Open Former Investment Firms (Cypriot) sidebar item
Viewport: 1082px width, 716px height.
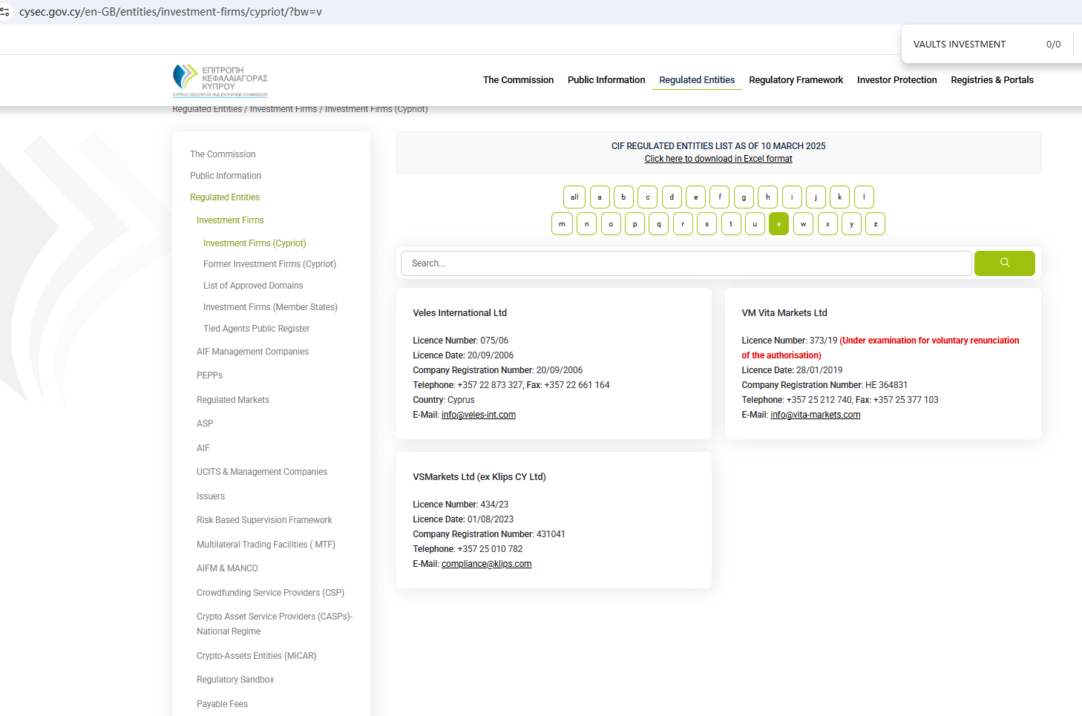[269, 264]
